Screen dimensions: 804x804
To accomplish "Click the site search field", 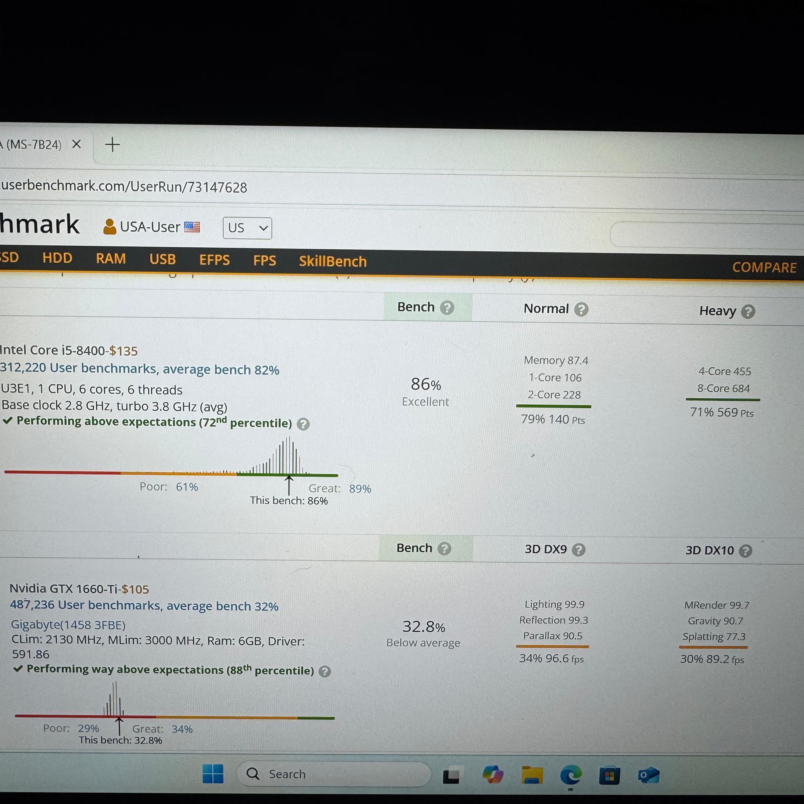I will tap(707, 235).
